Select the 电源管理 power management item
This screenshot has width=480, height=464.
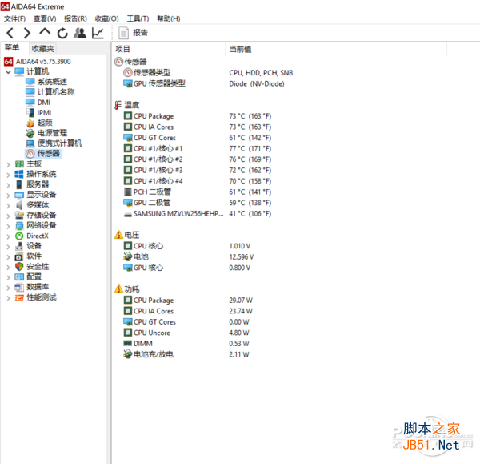[52, 133]
